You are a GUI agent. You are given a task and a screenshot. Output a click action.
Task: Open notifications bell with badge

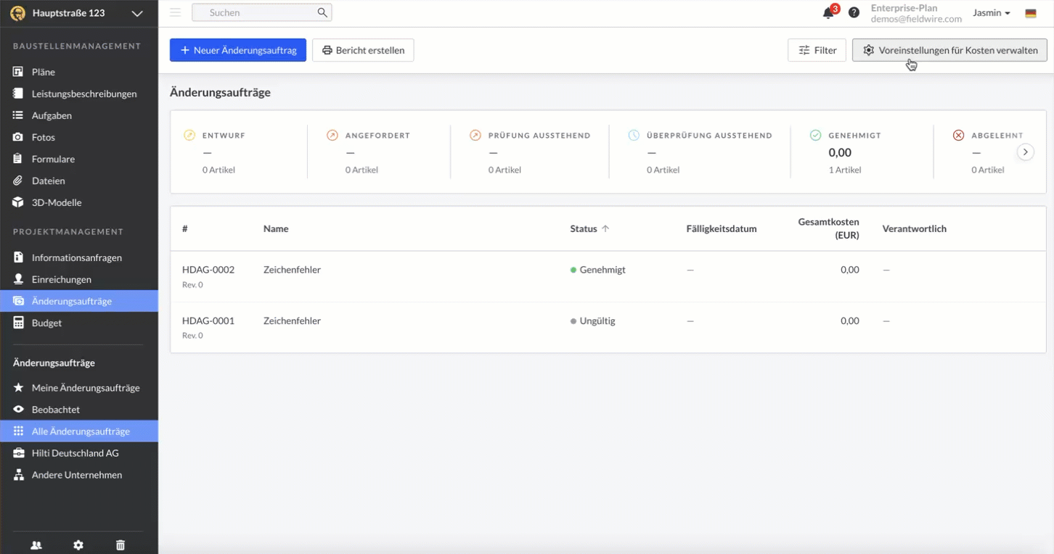(x=830, y=12)
